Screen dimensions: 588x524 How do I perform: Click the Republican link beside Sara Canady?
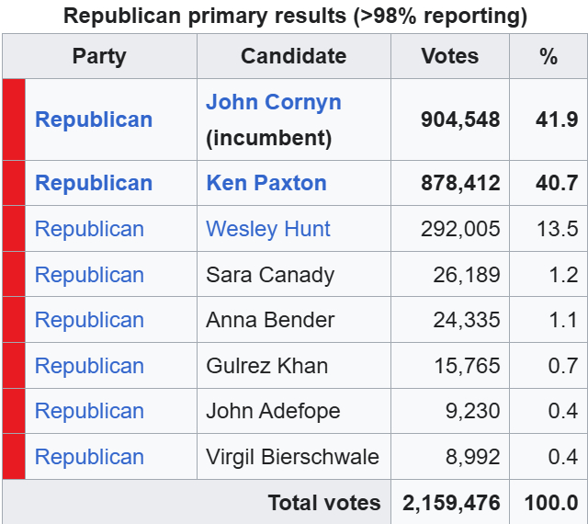coord(89,275)
